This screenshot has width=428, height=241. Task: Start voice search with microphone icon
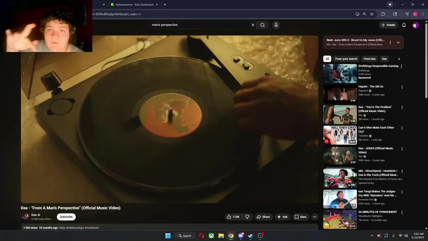click(276, 25)
